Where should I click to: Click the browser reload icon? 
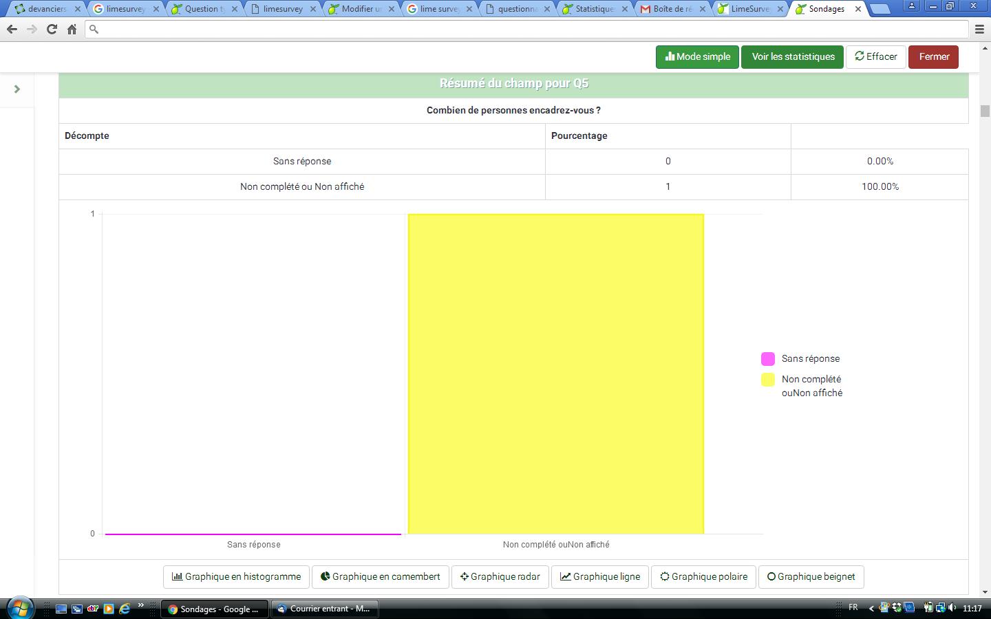pyautogui.click(x=52, y=30)
